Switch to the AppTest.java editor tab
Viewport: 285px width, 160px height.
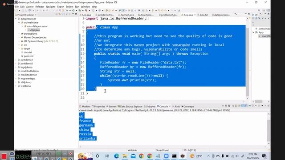126,15
